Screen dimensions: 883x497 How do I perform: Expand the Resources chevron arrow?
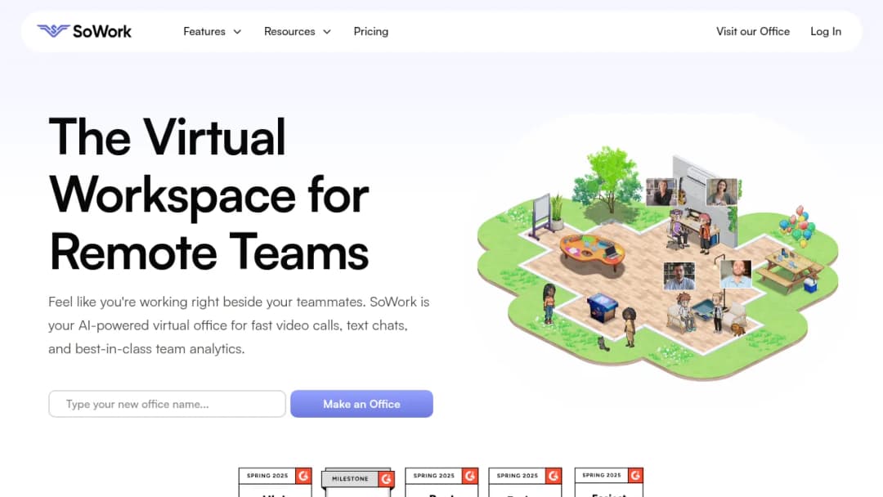[326, 32]
